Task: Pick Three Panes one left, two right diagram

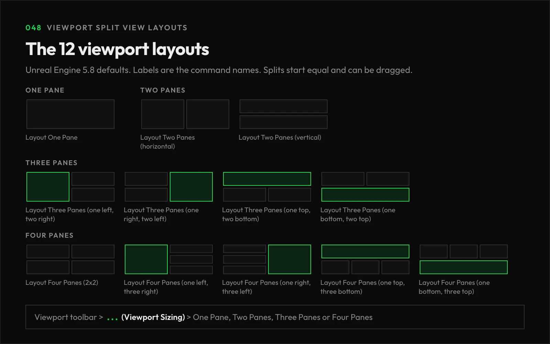Action: point(70,187)
